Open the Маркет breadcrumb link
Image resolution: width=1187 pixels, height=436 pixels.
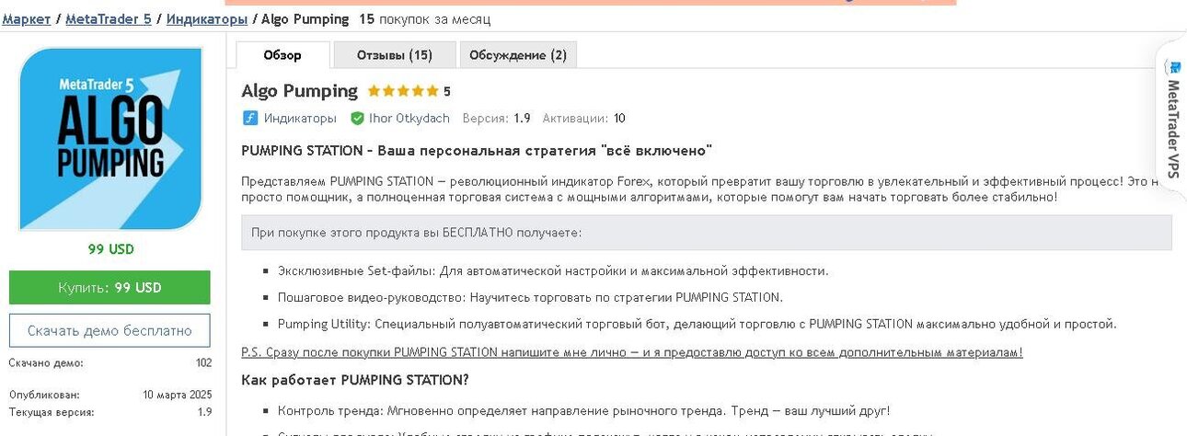pyautogui.click(x=26, y=18)
